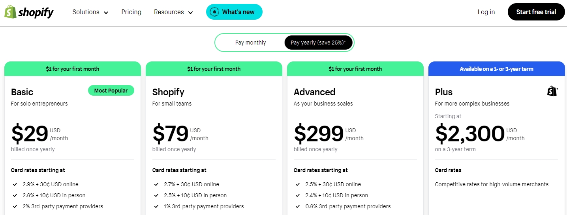567x215 pixels.
Task: Click the Shopify bag logo
Action: tap(10, 12)
